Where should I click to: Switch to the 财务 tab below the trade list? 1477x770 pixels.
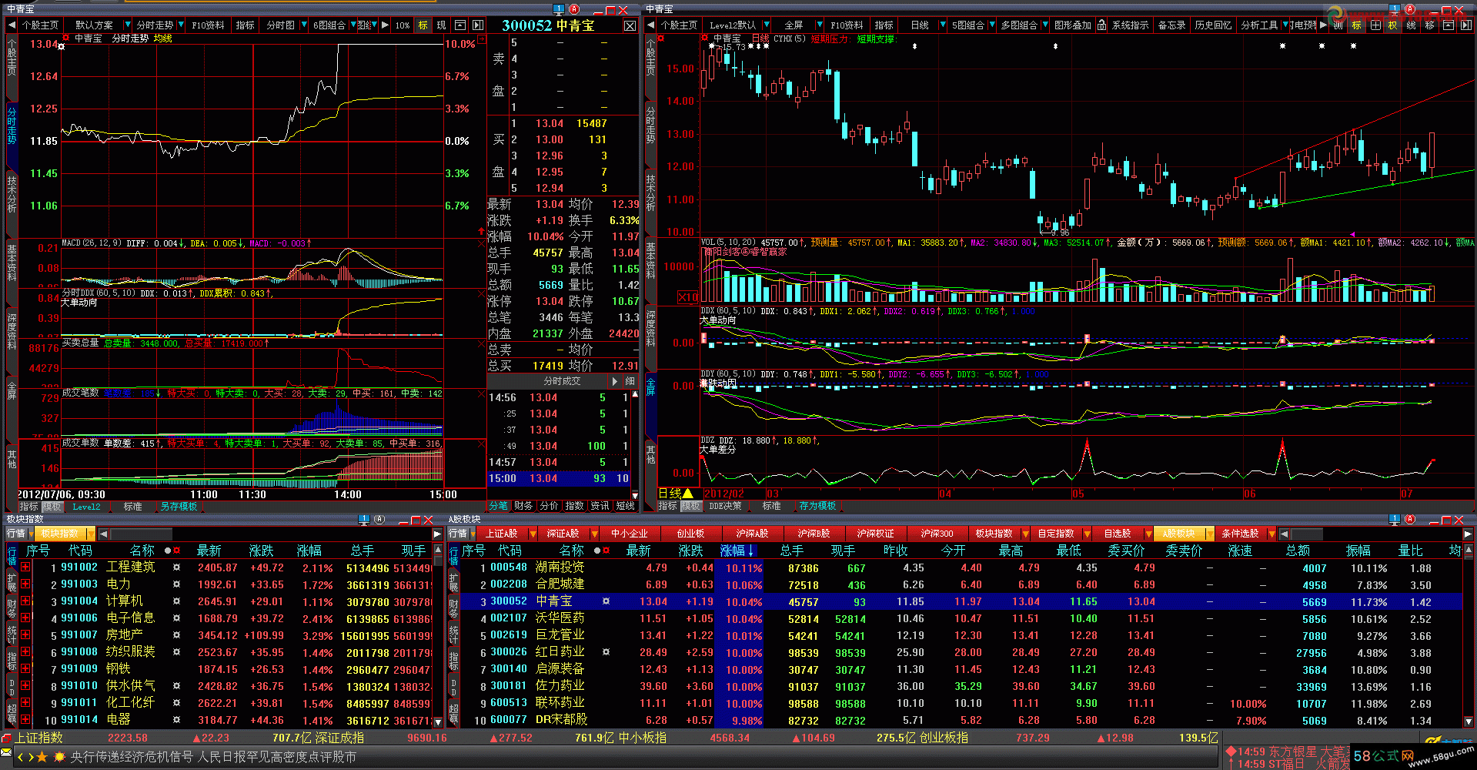point(523,506)
